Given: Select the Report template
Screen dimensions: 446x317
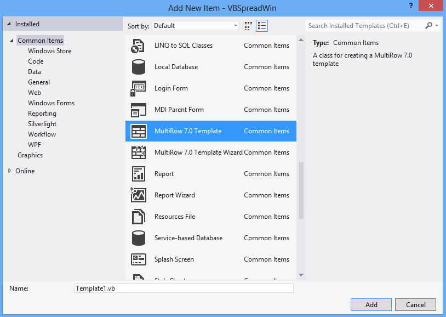Looking at the screenshot, I should pos(211,174).
